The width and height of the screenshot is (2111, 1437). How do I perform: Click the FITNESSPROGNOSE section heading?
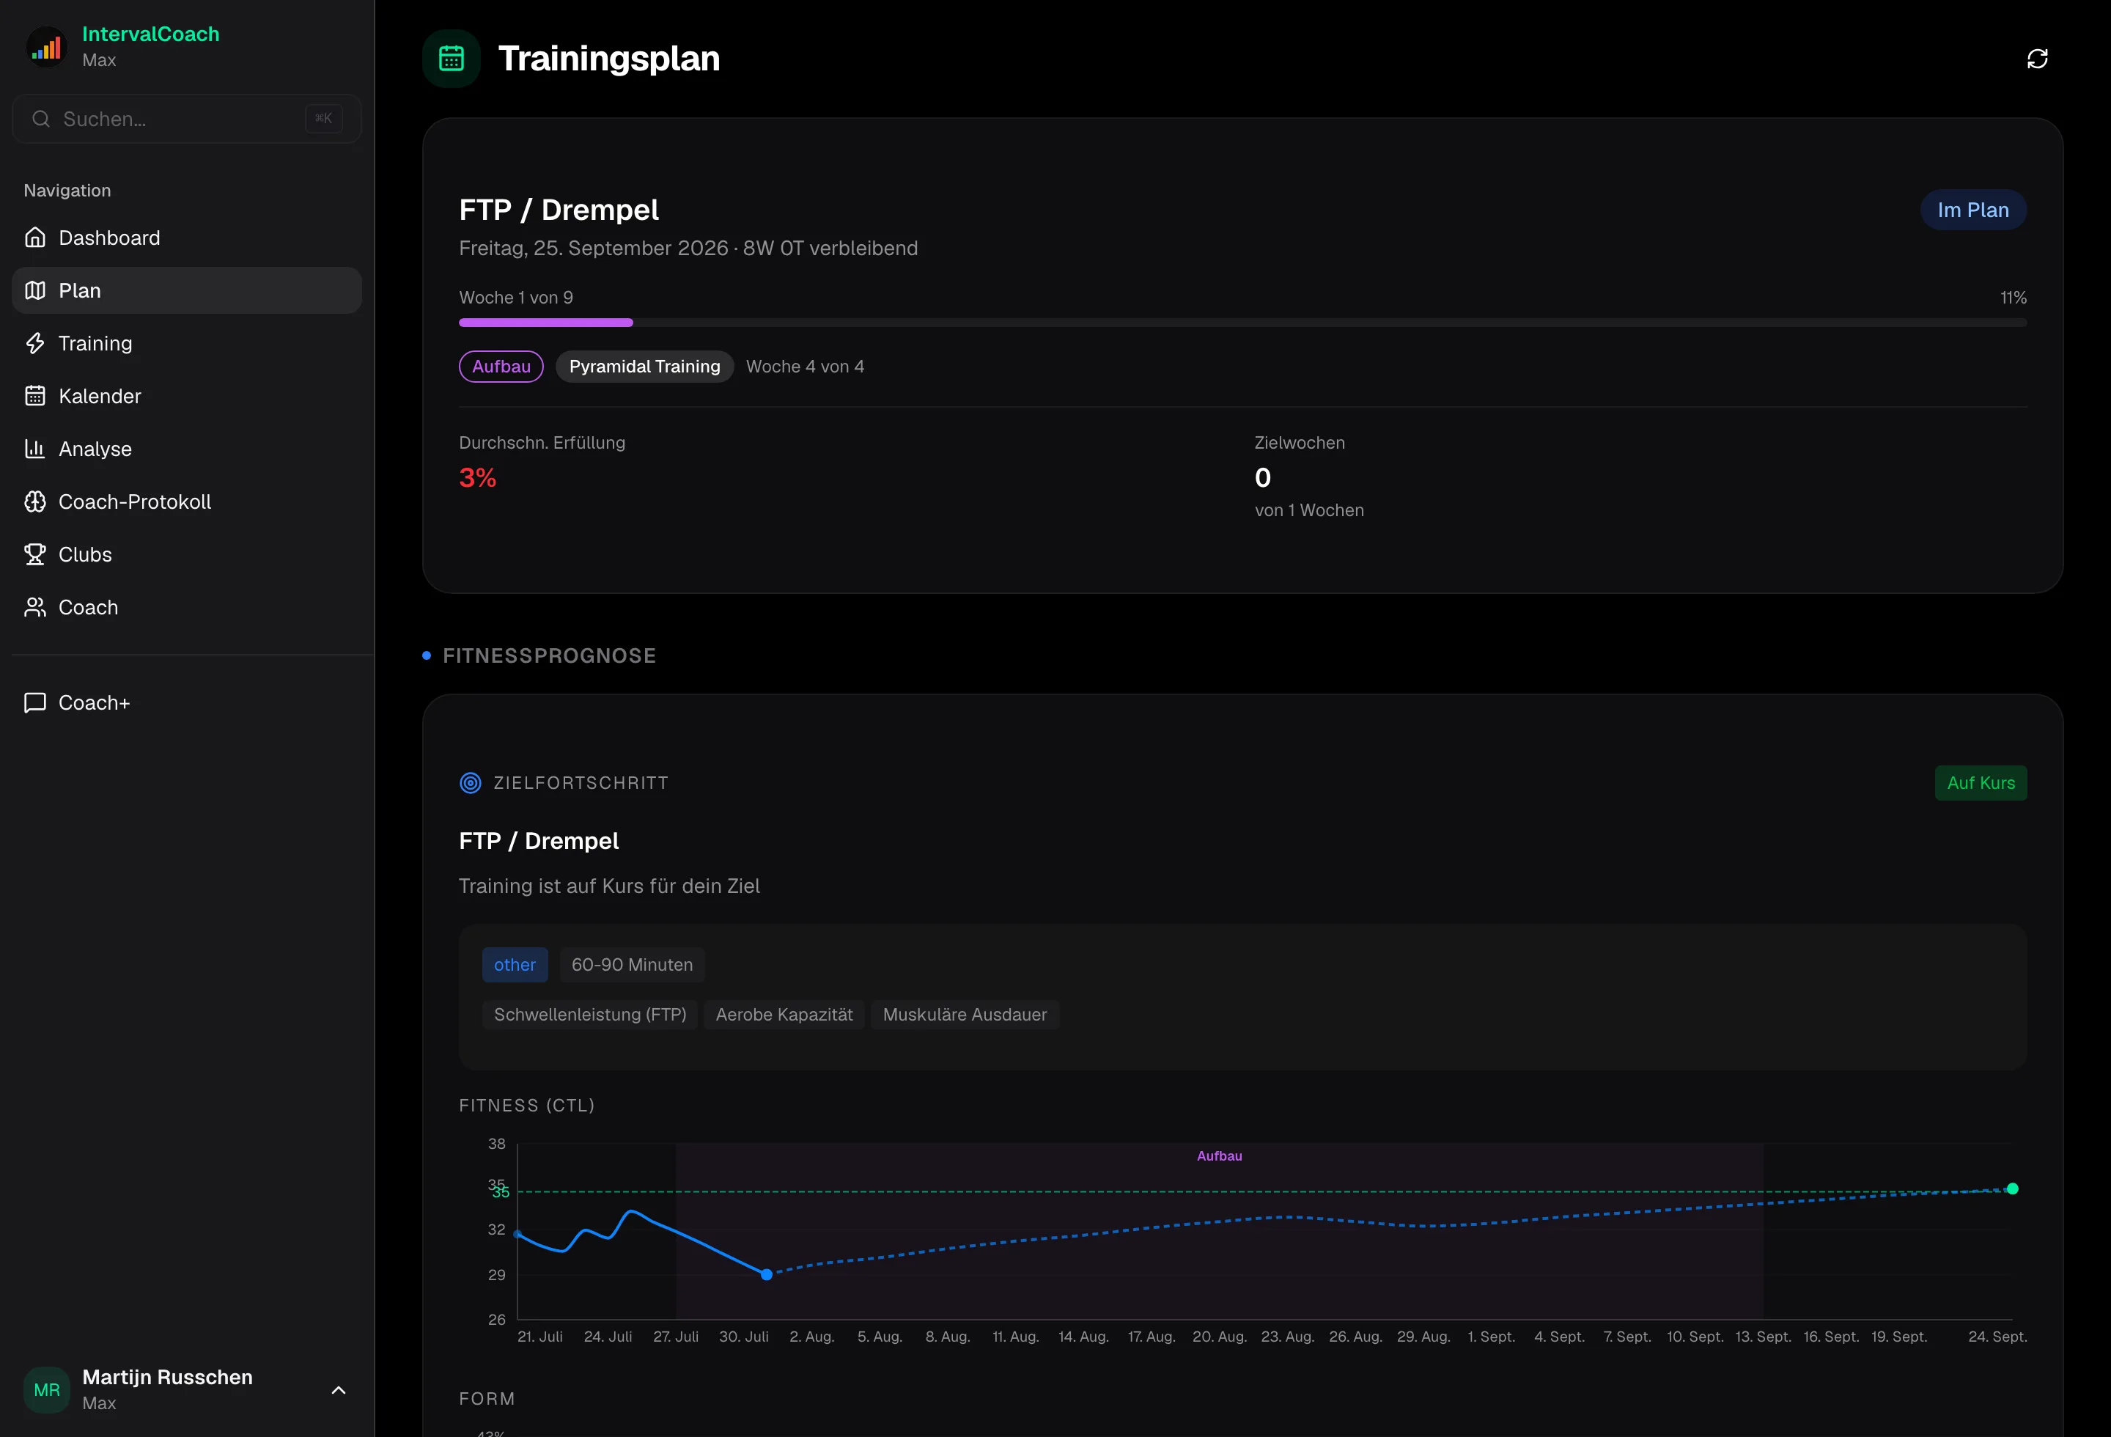pos(550,656)
